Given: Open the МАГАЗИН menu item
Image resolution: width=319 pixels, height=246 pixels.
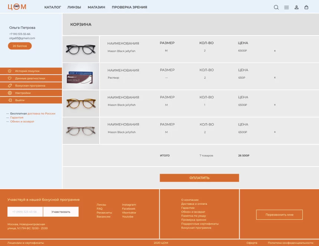Looking at the screenshot, I should pyautogui.click(x=97, y=7).
